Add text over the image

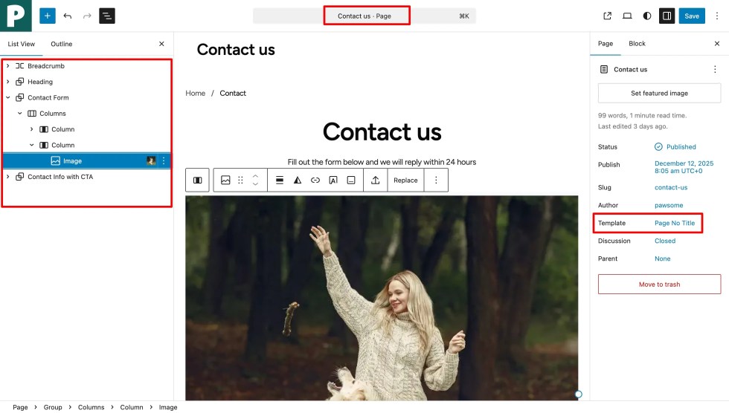pyautogui.click(x=333, y=180)
